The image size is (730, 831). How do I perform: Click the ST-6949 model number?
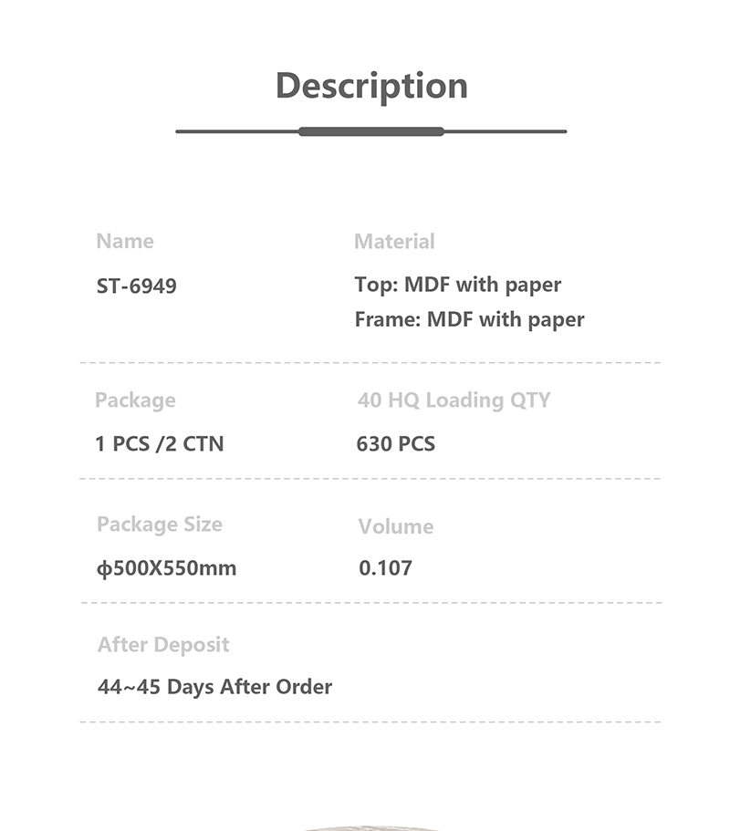(137, 286)
